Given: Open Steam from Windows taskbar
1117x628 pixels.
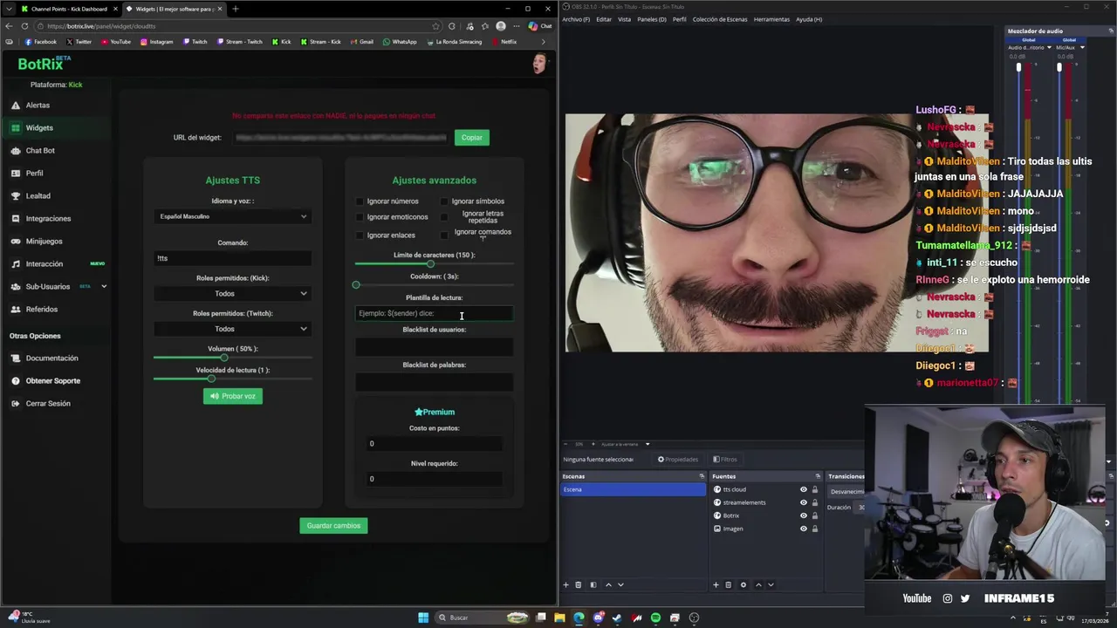Looking at the screenshot, I should (617, 618).
